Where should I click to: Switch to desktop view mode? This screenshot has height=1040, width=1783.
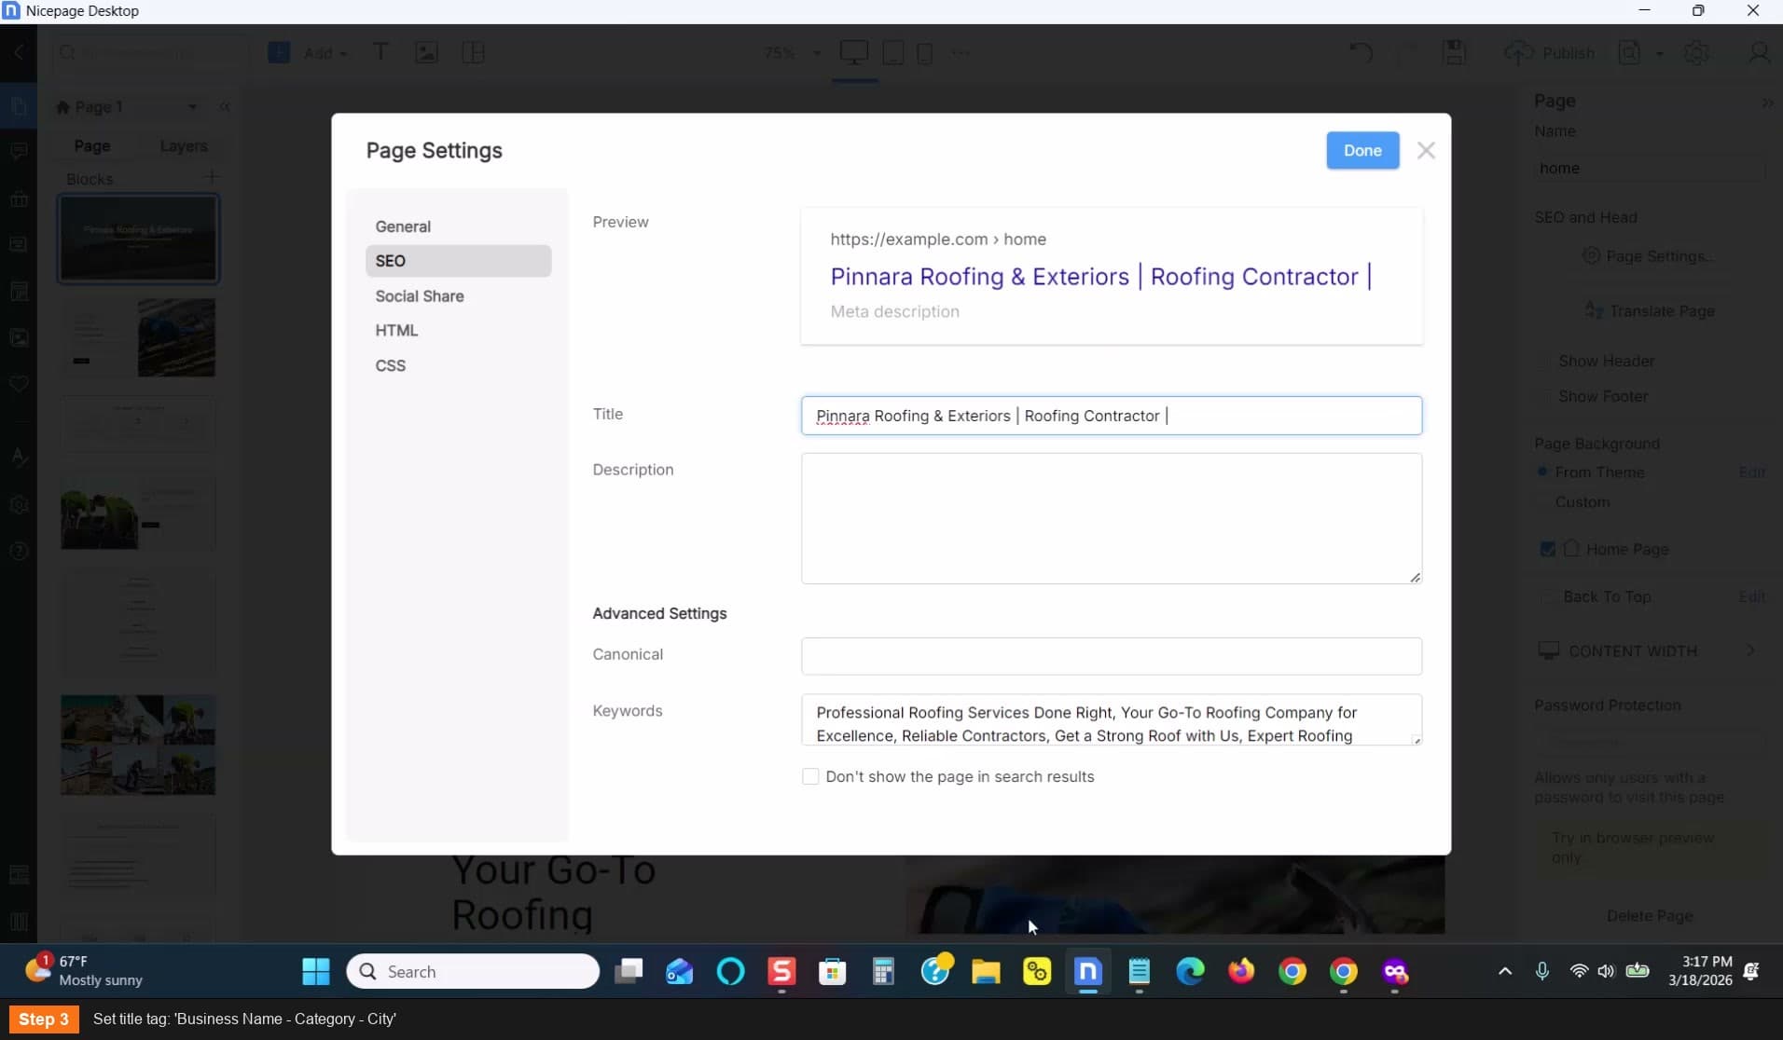[x=854, y=52]
